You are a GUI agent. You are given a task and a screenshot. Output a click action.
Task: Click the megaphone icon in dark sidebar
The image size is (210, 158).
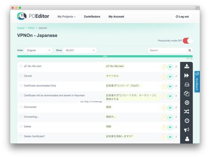[x=187, y=130]
